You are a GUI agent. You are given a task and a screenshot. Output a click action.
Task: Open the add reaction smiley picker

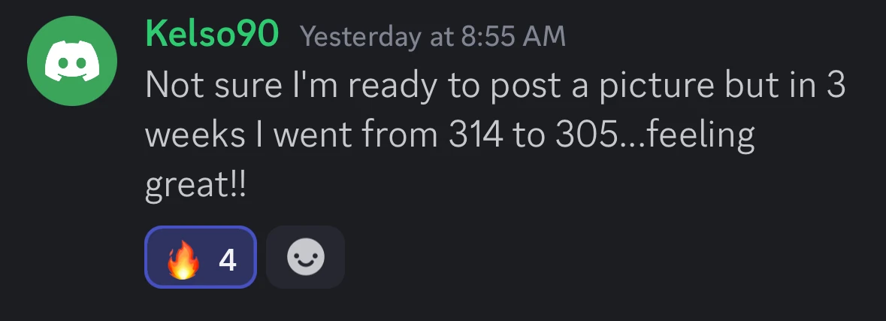click(306, 258)
